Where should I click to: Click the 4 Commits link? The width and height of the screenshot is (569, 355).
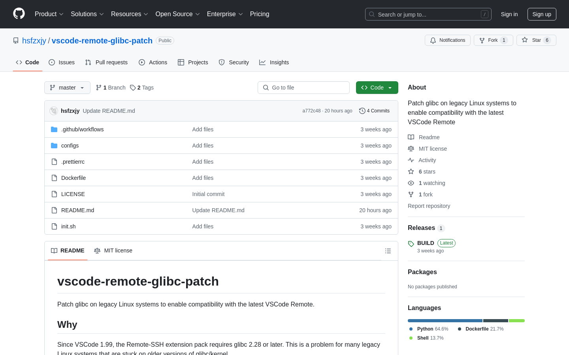click(x=374, y=111)
